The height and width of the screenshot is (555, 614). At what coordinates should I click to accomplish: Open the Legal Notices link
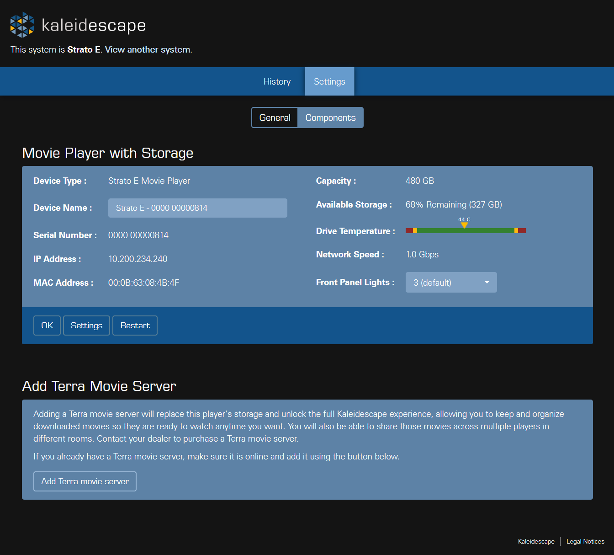(x=585, y=541)
